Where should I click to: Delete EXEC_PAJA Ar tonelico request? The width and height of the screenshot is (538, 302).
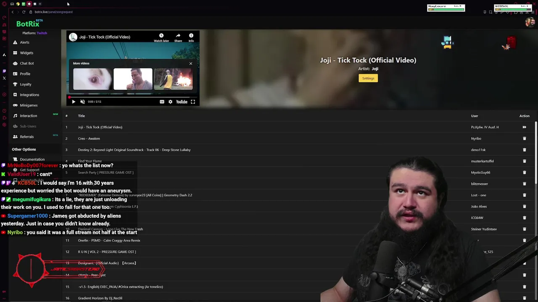tap(524, 287)
